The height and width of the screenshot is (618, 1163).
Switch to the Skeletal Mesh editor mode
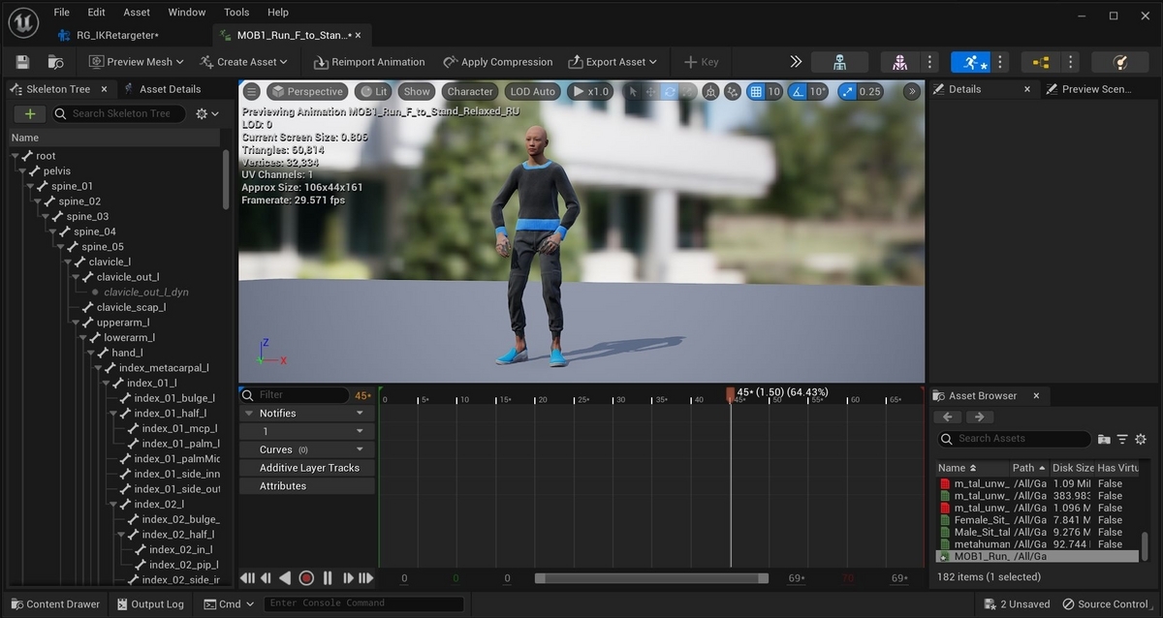pos(899,62)
